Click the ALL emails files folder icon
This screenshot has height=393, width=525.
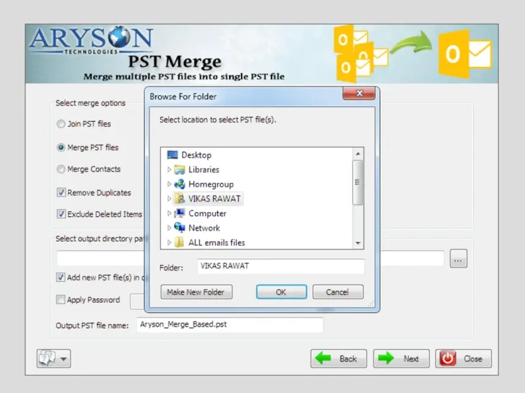(179, 242)
